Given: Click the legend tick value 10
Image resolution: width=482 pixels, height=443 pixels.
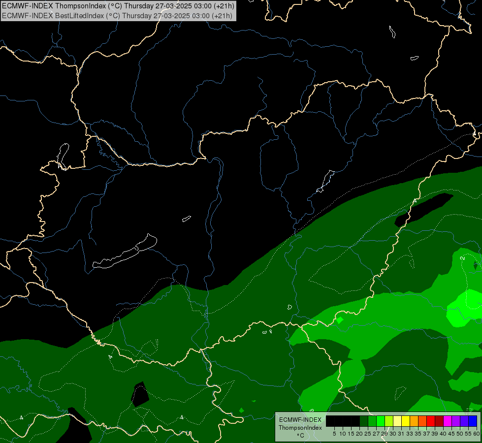Looking at the screenshot, I should 343,434.
